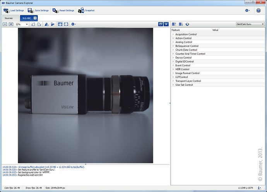Open the main settings gear menu
Viewport: 267px width, 192px height.
(x=247, y=10)
